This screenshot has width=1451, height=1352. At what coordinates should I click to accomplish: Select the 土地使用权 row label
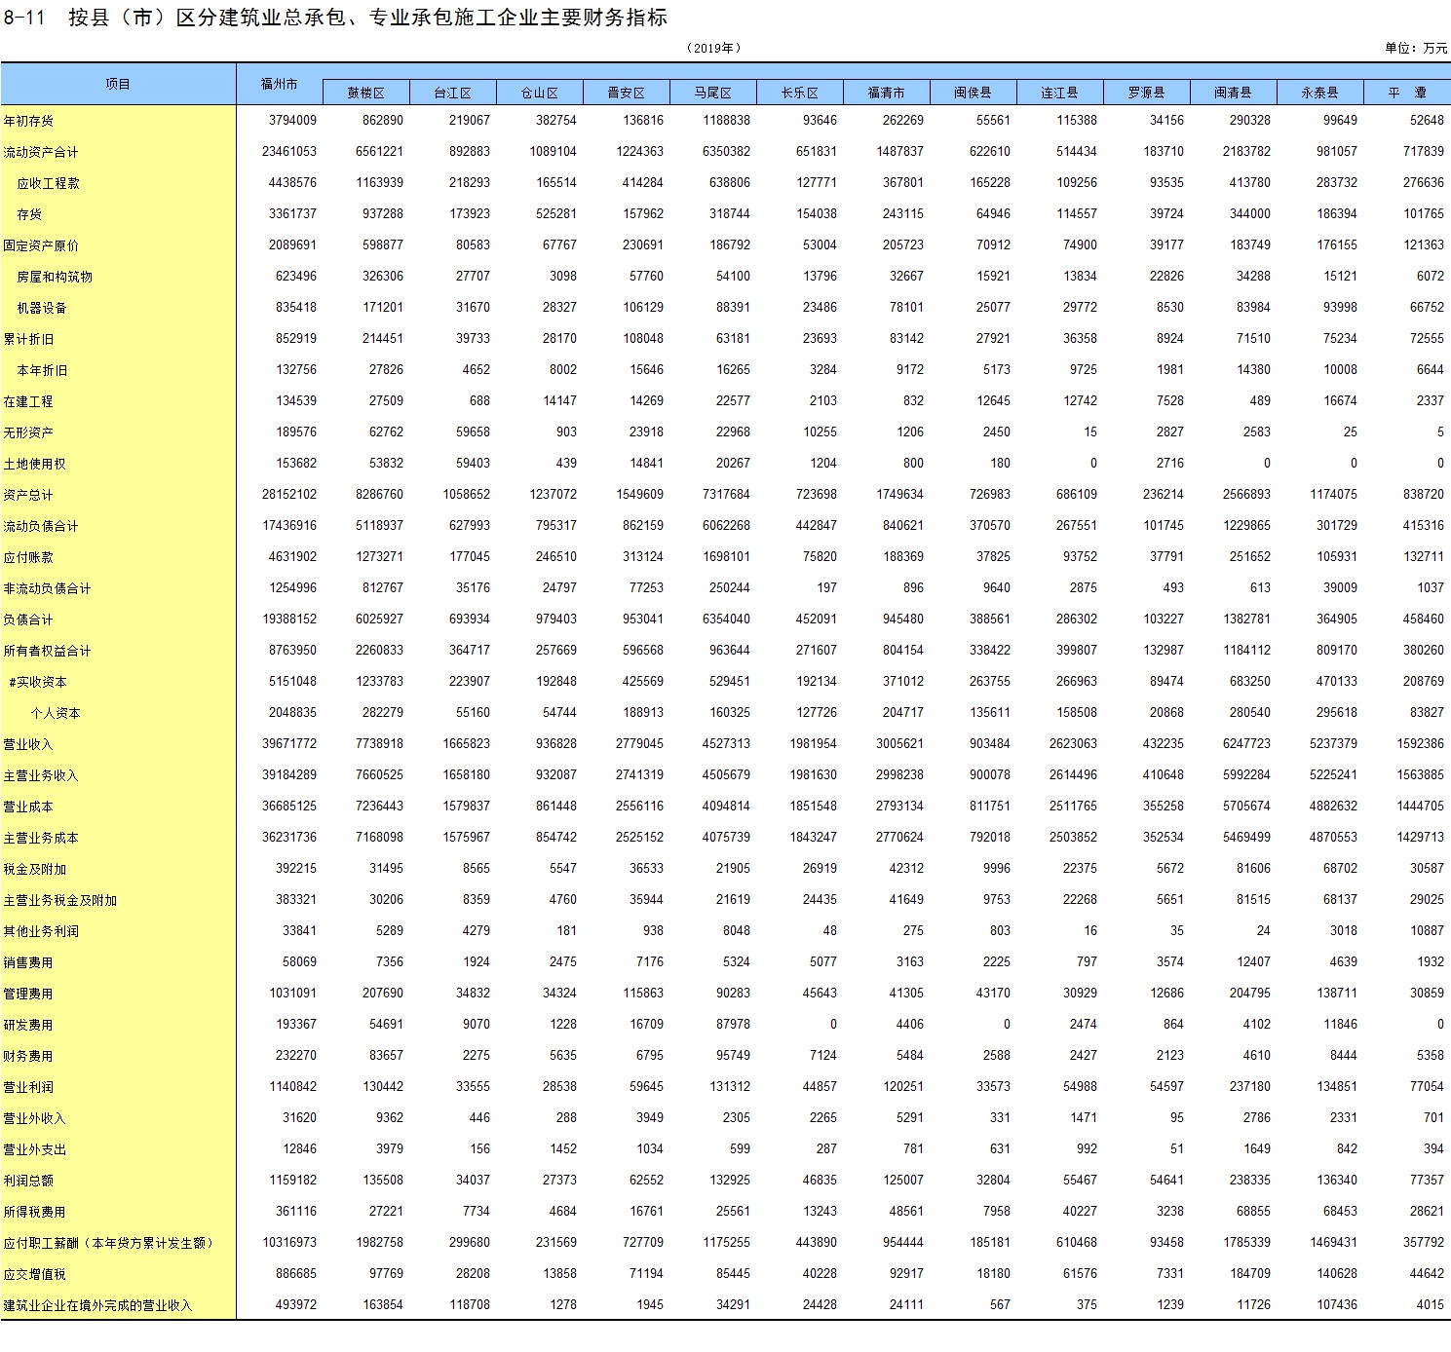pos(34,464)
